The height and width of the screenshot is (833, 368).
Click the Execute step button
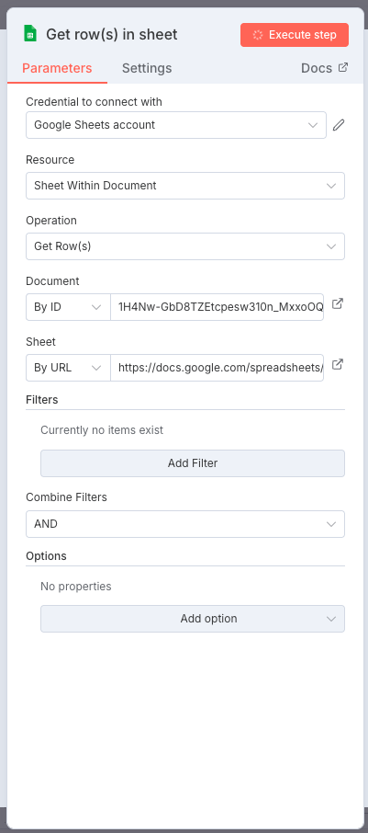coord(295,35)
